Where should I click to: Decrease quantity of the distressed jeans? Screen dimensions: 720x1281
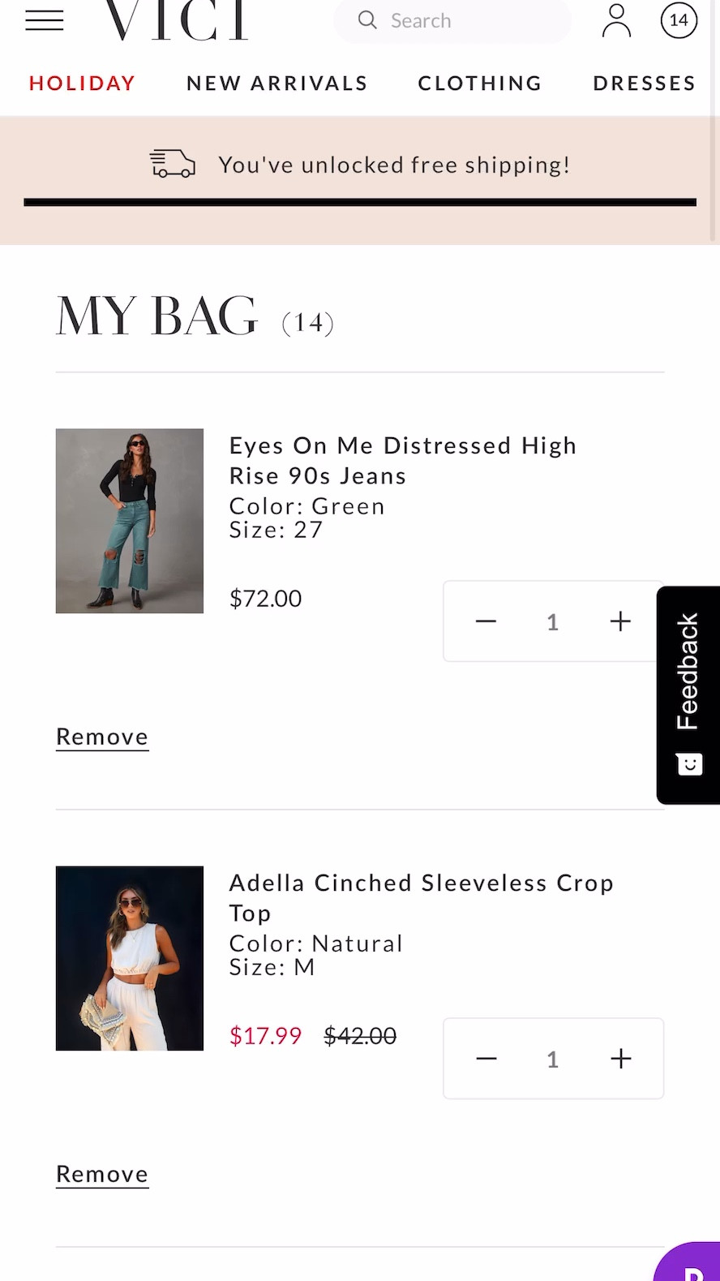click(x=485, y=621)
